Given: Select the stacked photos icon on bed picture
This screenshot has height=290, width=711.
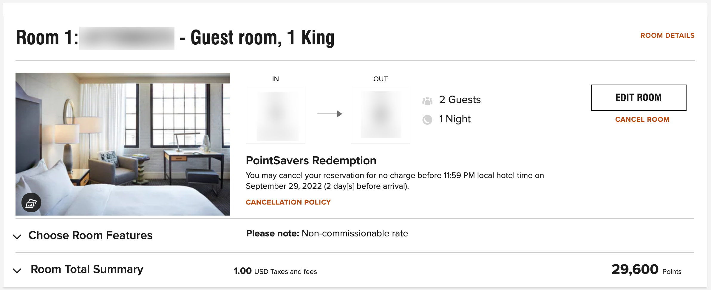Looking at the screenshot, I should [x=31, y=202].
